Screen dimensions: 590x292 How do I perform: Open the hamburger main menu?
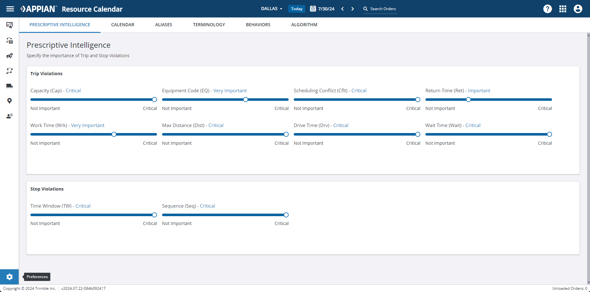click(10, 9)
